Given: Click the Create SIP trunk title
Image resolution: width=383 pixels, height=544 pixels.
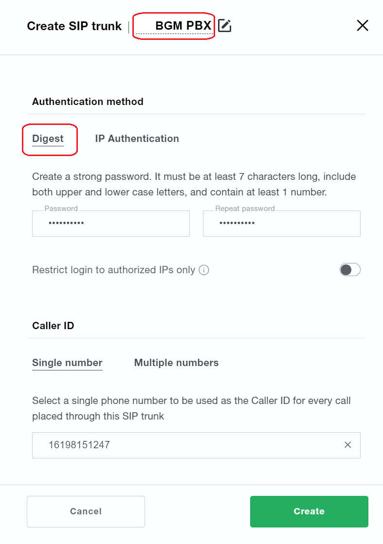Looking at the screenshot, I should 74,26.
